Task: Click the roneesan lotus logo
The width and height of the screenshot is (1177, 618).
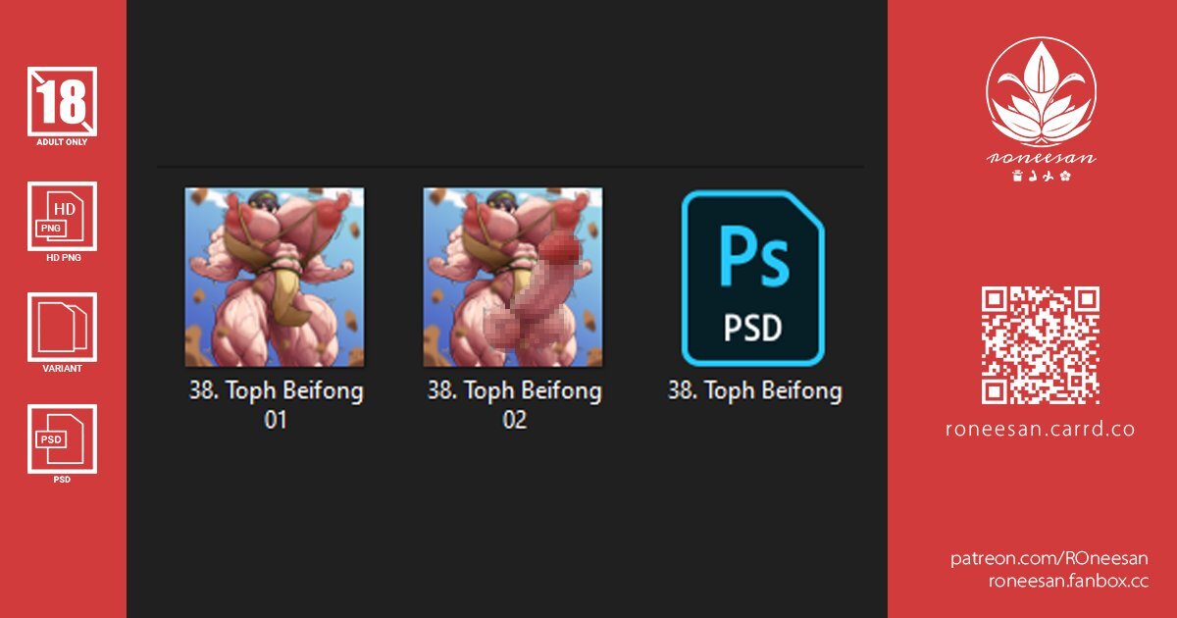Action: [1041, 92]
